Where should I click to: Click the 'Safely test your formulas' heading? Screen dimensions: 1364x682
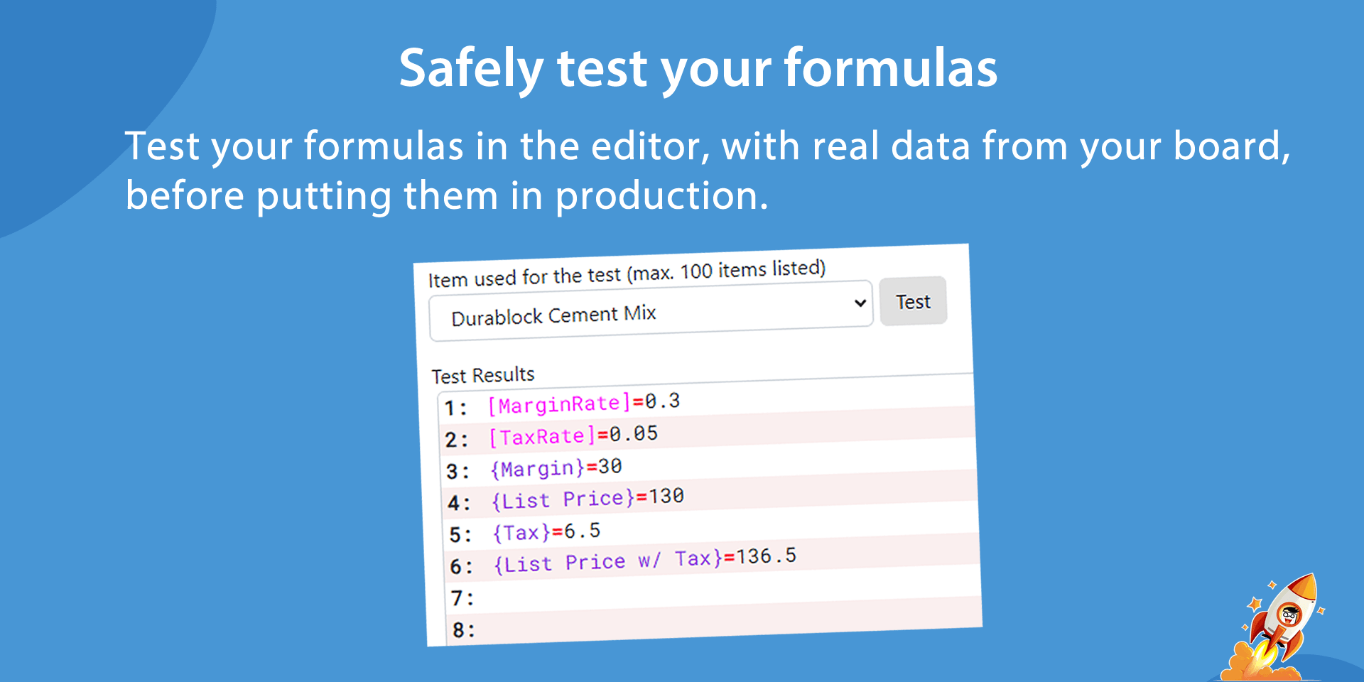click(698, 69)
